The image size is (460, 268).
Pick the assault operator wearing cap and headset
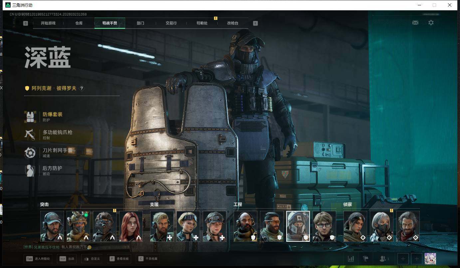tap(52, 226)
